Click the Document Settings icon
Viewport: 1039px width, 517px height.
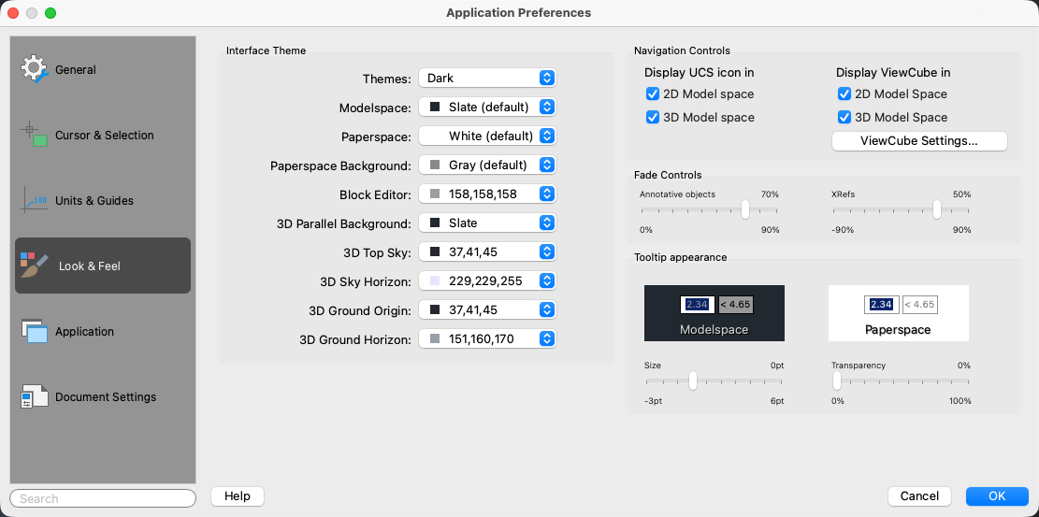34,396
